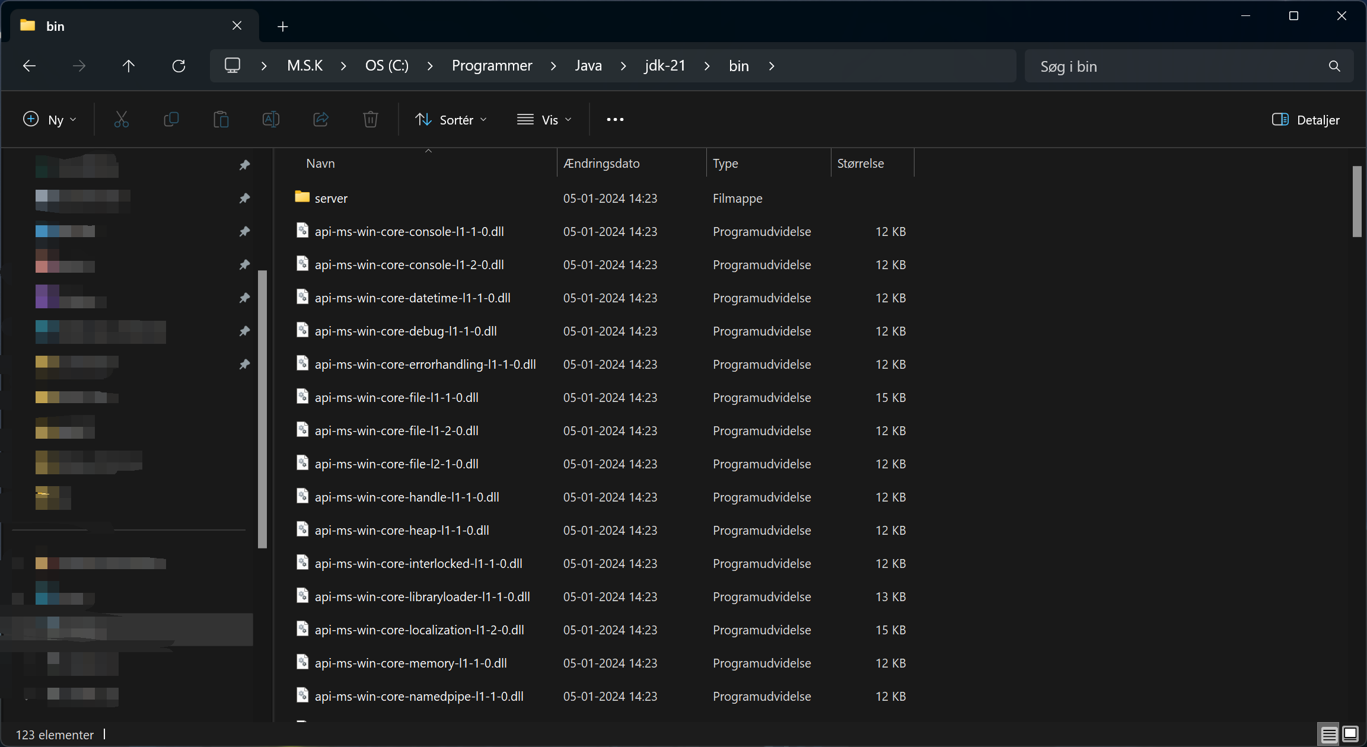Image resolution: width=1367 pixels, height=747 pixels.
Task: Click the Paste clipboard icon
Action: click(x=221, y=120)
